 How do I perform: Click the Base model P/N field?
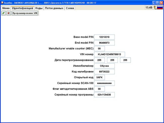click(x=104, y=37)
